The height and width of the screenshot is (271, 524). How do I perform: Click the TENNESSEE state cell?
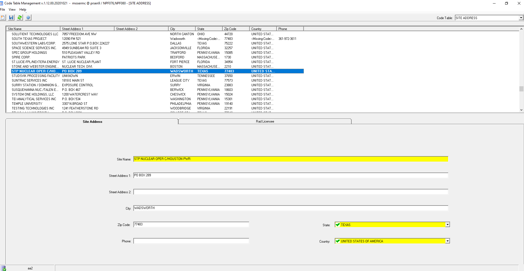[x=206, y=76]
